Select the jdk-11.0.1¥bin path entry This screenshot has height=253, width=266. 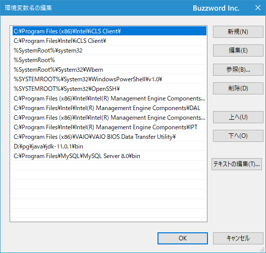(x=109, y=146)
